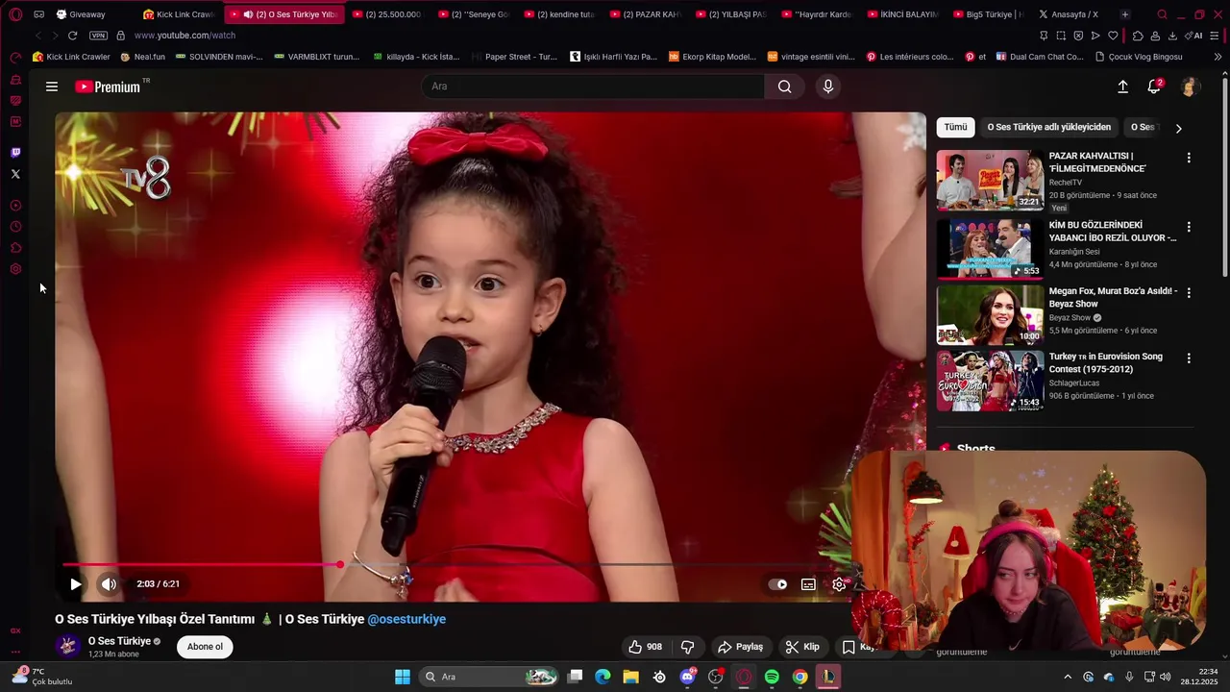Screen dimensions: 1230x692
Task: Open the PAZAR KAHVALTISI video thumbnail
Action: click(x=990, y=180)
